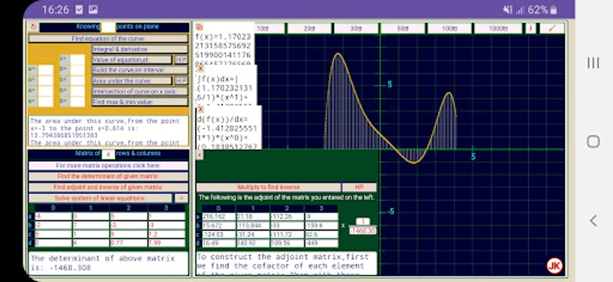This screenshot has height=282, width=613.
Task: Open 'For more matrix operations click here'
Action: point(108,166)
